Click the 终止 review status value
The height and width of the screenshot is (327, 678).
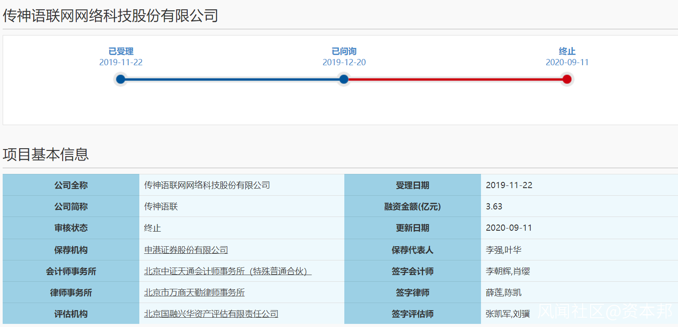[153, 228]
